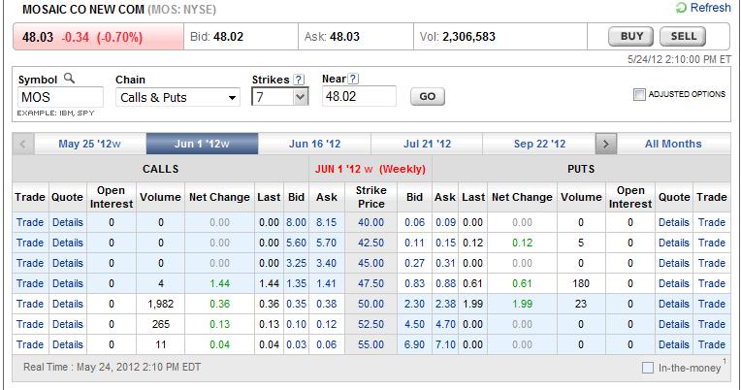
Task: Open the Chain Calls & Puts dropdown
Action: click(177, 97)
